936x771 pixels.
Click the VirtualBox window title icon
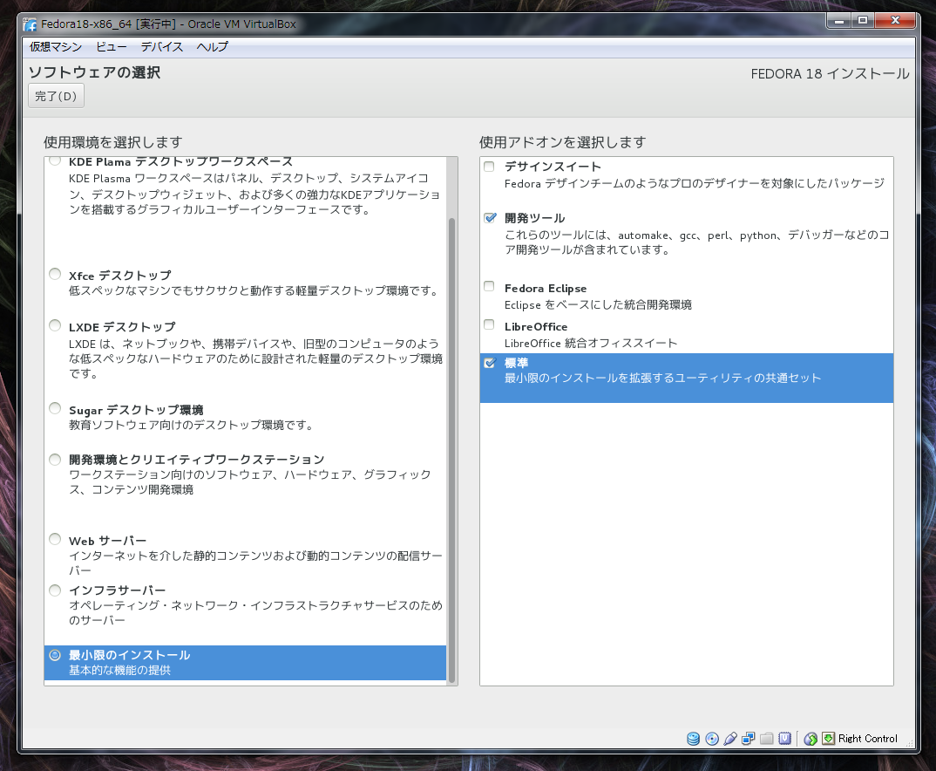coord(30,24)
